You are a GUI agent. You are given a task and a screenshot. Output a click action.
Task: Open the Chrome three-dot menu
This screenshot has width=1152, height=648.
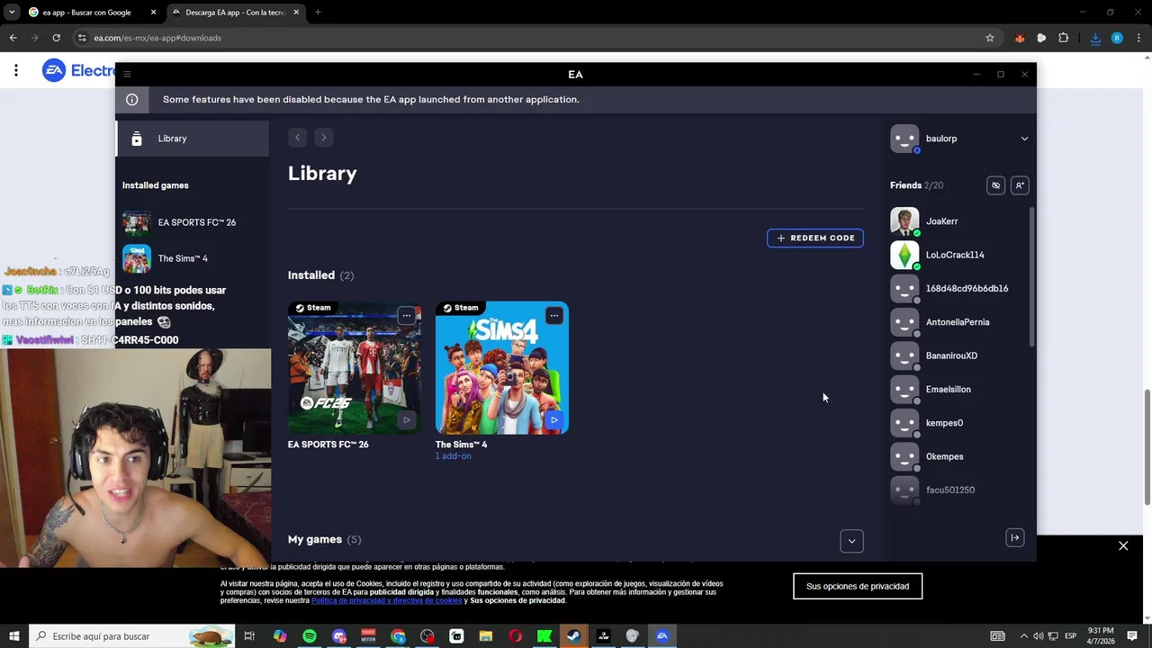click(x=1138, y=38)
